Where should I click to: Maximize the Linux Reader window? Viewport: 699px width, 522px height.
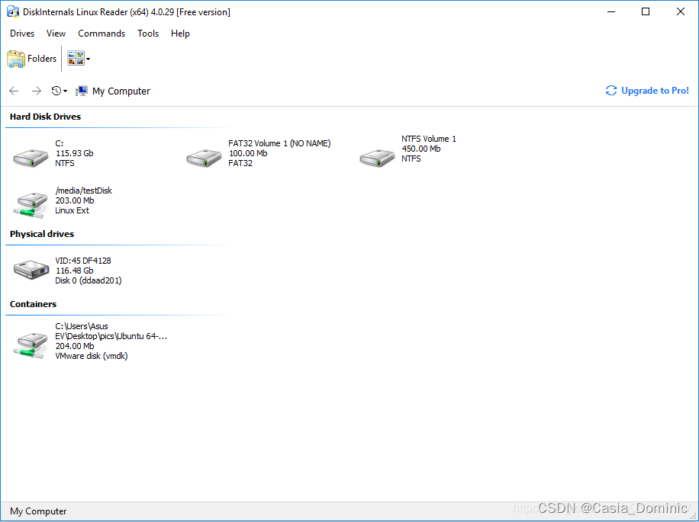pos(646,12)
